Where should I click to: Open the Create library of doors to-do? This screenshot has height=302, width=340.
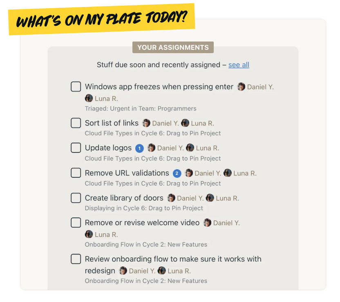click(x=124, y=198)
